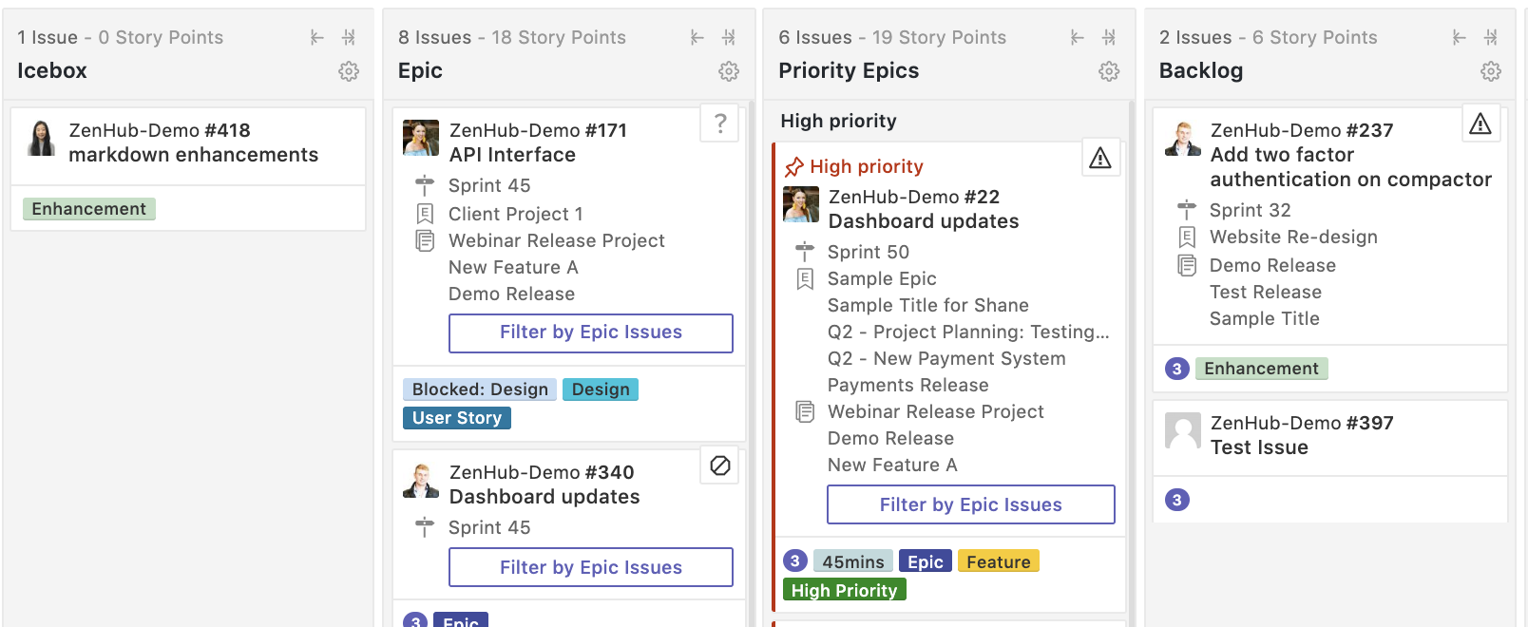Click the Sprint 32 milestone icon on issue #237
This screenshot has width=1528, height=627.
coord(1186,209)
